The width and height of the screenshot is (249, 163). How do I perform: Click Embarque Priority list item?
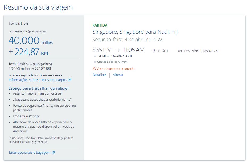pyautogui.click(x=26, y=116)
